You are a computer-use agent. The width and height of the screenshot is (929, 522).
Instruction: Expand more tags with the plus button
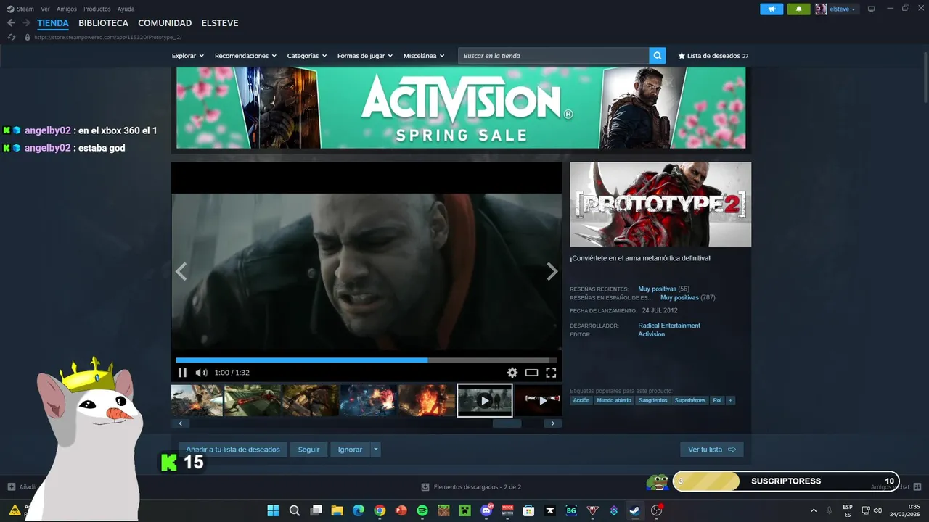[x=730, y=400]
